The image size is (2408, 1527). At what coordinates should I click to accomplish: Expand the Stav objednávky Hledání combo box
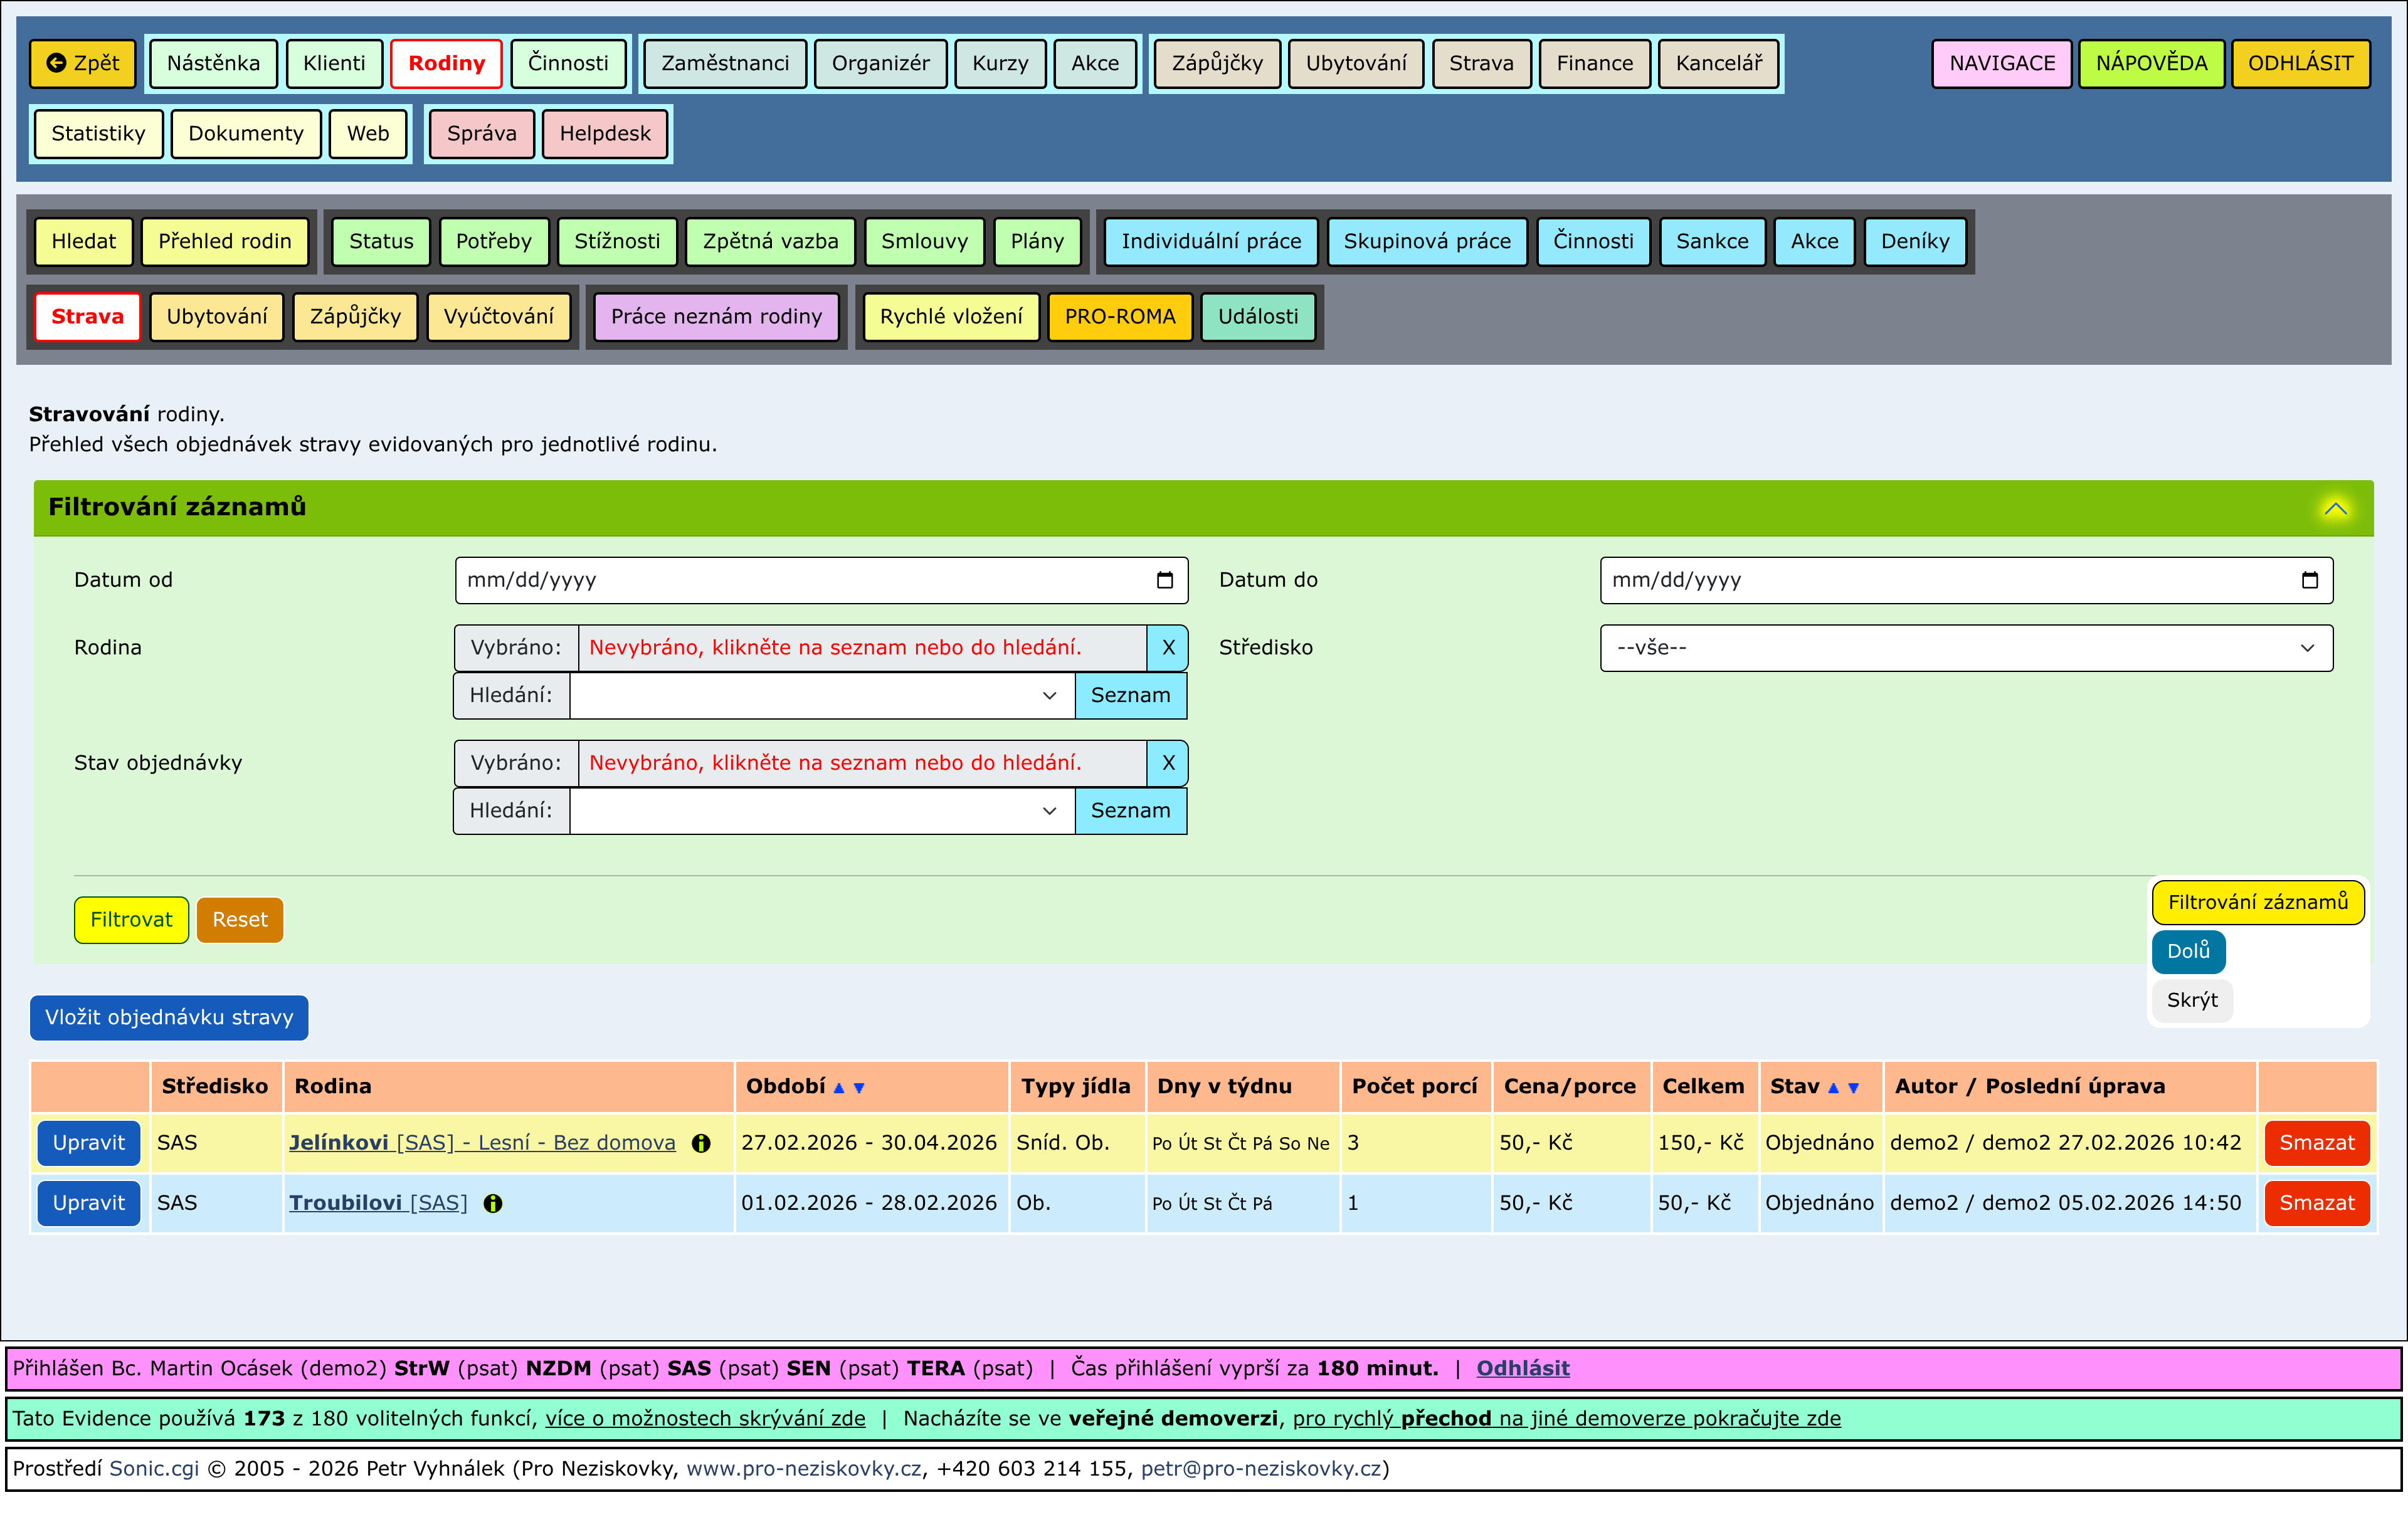click(x=1049, y=811)
